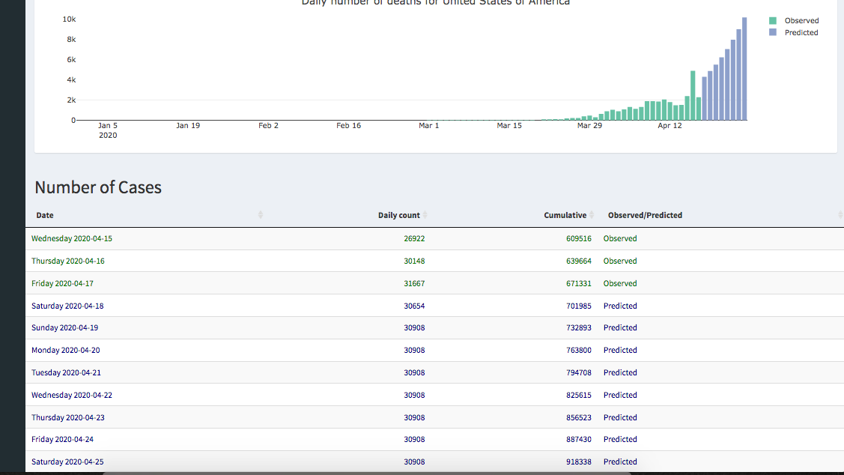Click the cumulative value 918338

coord(578,462)
